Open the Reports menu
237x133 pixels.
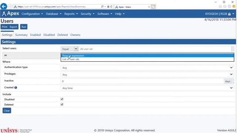coord(71,14)
